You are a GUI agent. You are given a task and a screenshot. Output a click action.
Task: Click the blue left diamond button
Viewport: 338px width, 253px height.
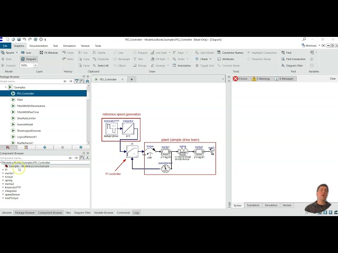point(44,148)
